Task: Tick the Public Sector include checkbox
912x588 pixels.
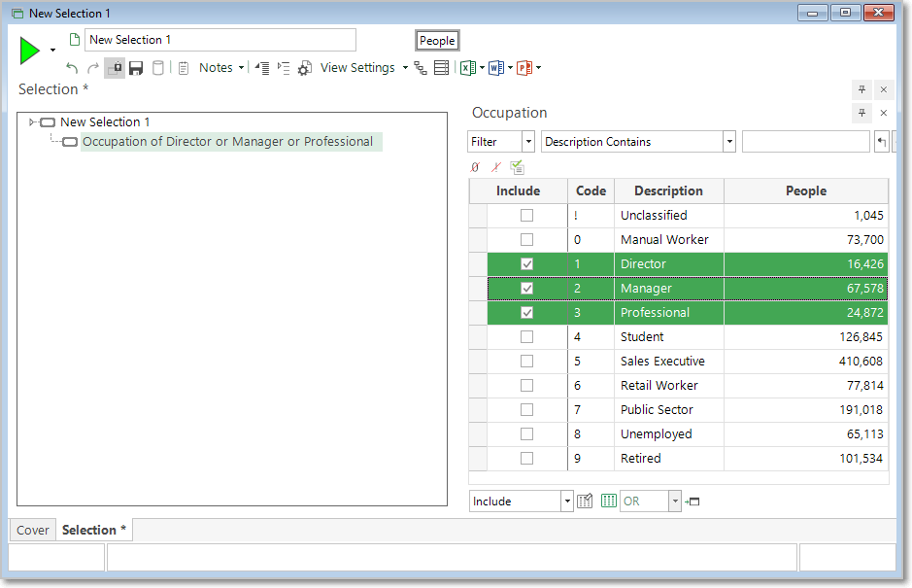Action: click(x=527, y=410)
